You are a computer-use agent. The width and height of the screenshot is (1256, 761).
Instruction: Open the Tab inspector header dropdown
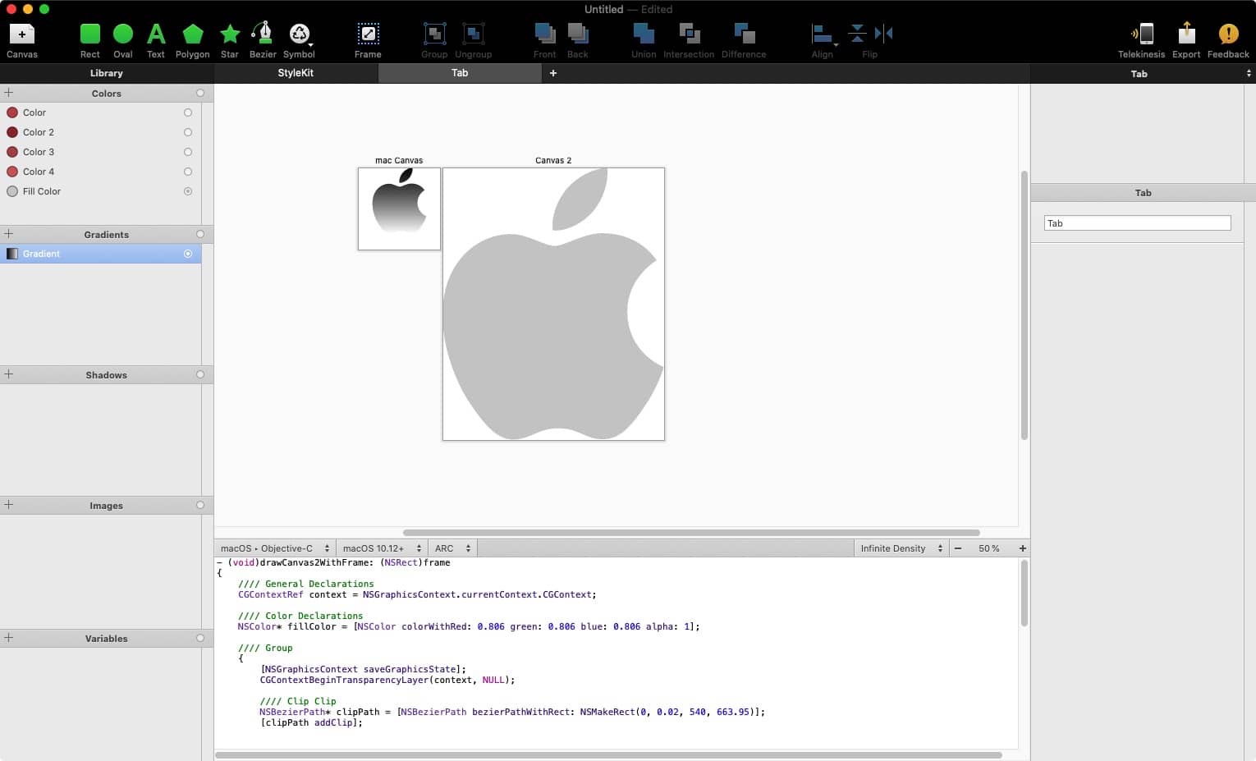[1144, 74]
